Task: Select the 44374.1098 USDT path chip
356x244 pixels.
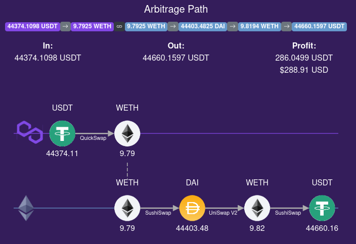Action: tap(32, 27)
